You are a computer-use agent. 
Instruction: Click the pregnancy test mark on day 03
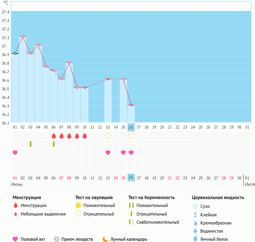point(31,144)
